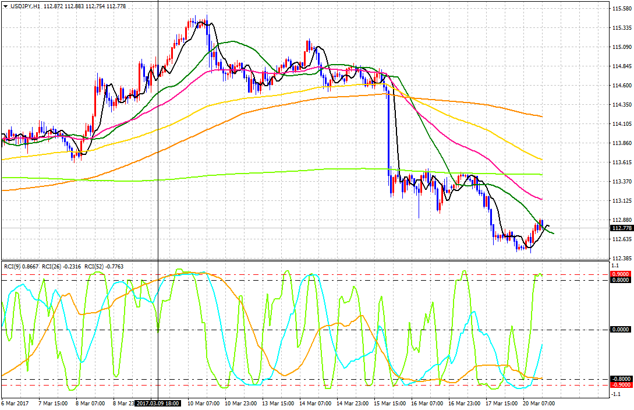Click the highlighted 2017.03.09 18:00 crosshair date label
This screenshot has height=410, width=634.
pyautogui.click(x=158, y=403)
